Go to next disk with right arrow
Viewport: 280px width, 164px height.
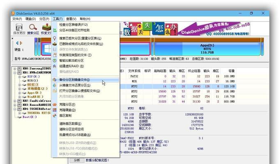21,43
